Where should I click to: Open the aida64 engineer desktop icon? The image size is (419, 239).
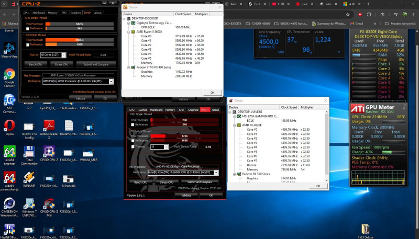tap(9, 155)
